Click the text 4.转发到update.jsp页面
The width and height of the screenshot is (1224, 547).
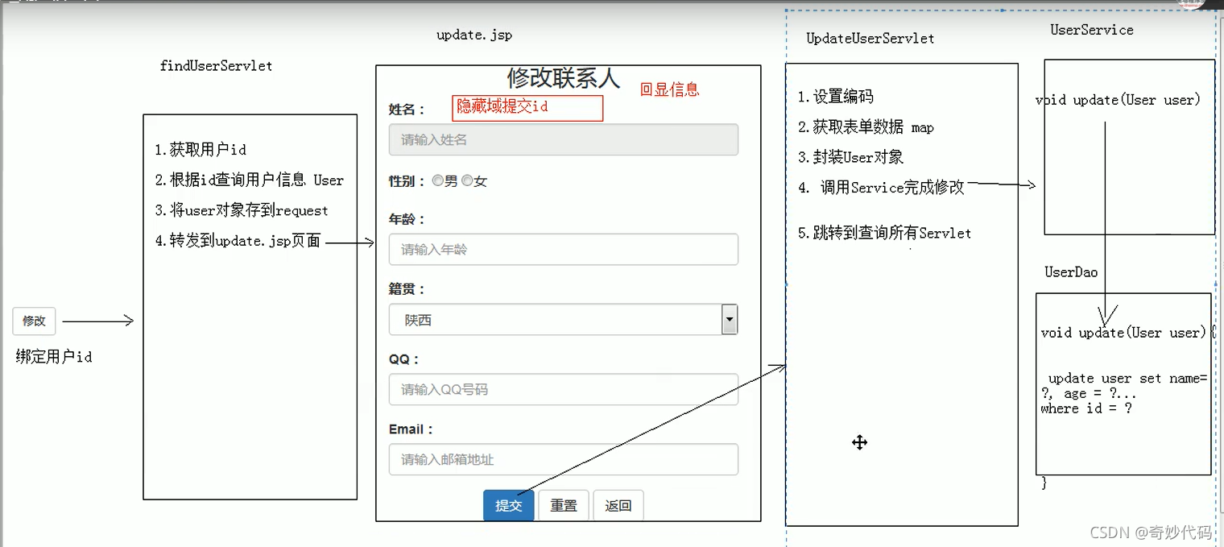pyautogui.click(x=238, y=241)
